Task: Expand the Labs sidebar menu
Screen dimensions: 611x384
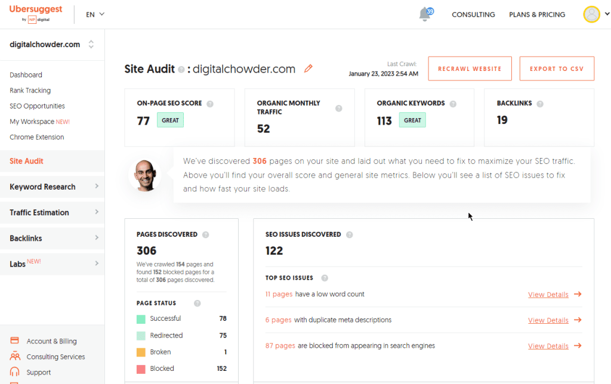Action: (x=53, y=264)
